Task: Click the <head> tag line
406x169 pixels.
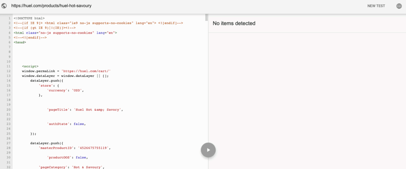Action: (x=20, y=42)
